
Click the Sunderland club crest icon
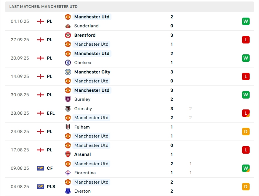click(68, 26)
